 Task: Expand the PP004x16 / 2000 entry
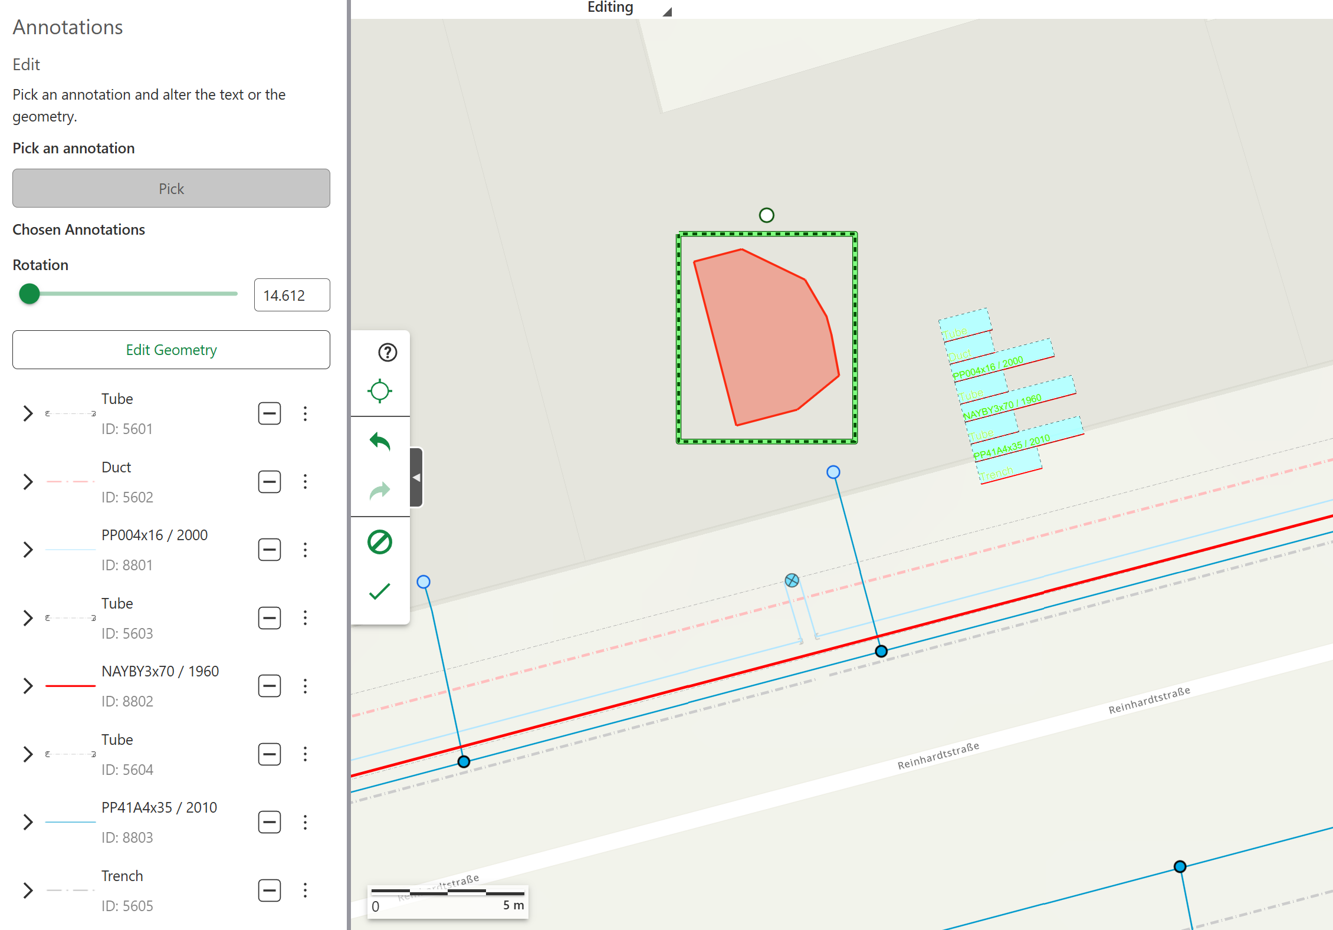pyautogui.click(x=28, y=550)
